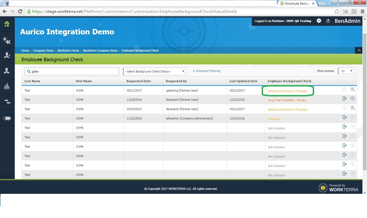This screenshot has width=367, height=218.
Task: Click the green home icon in sidebar
Action: 7,24
